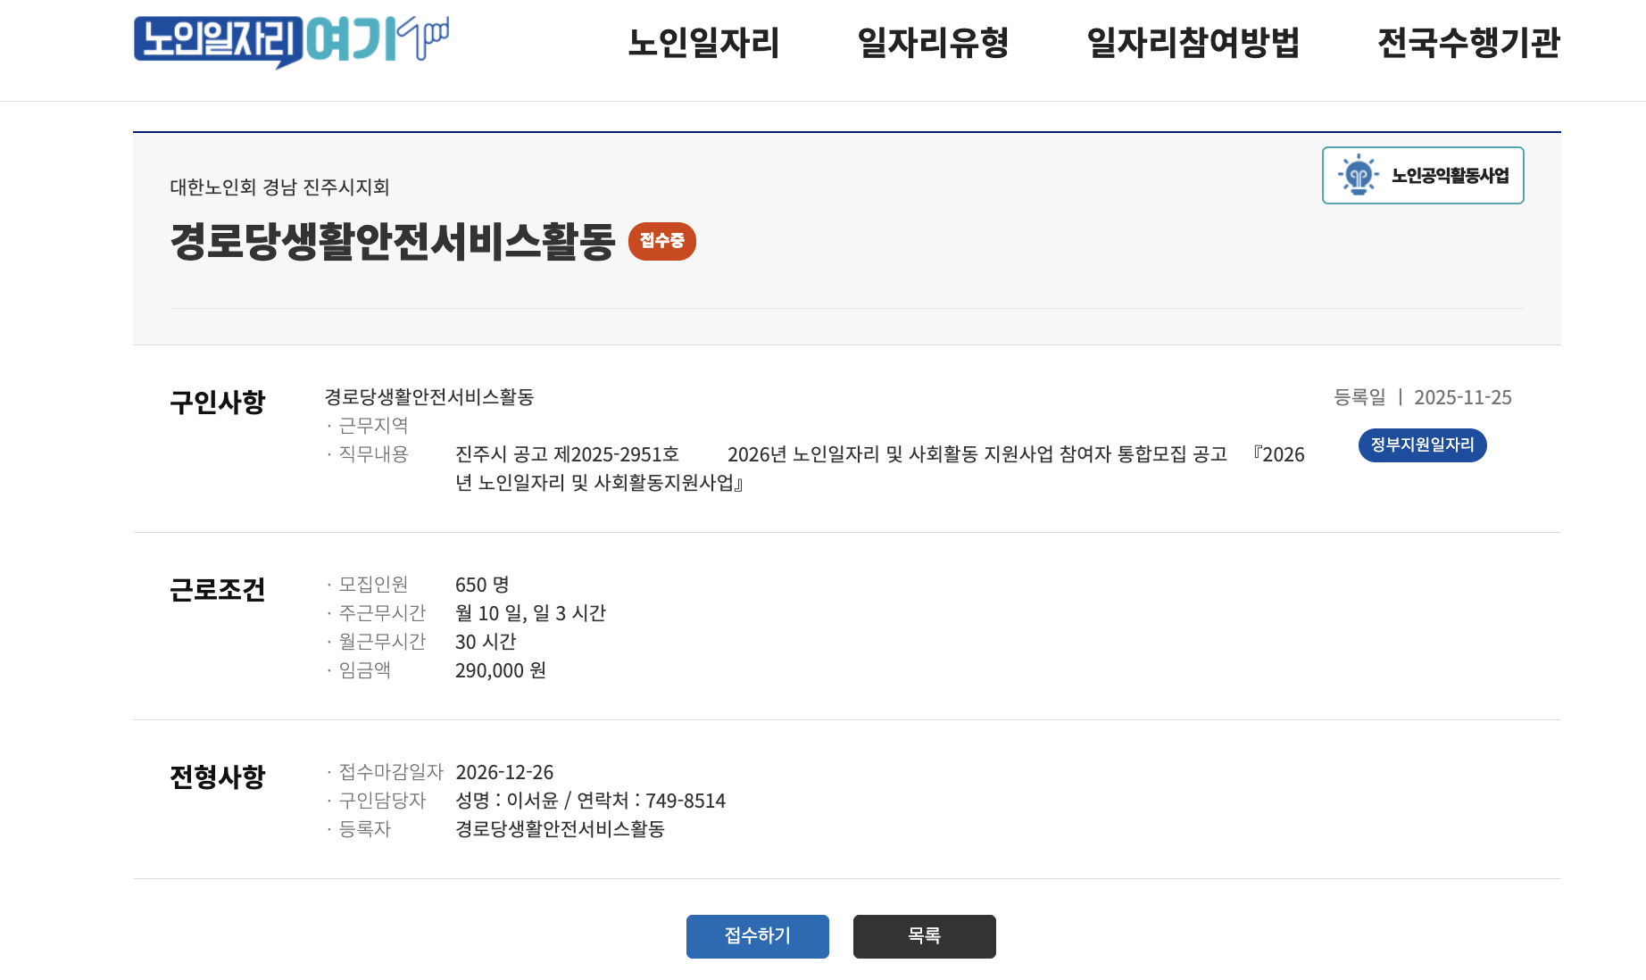Image resolution: width=1646 pixels, height=980 pixels.
Task: Open the 일자리유형 navigation menu
Action: pos(933,44)
